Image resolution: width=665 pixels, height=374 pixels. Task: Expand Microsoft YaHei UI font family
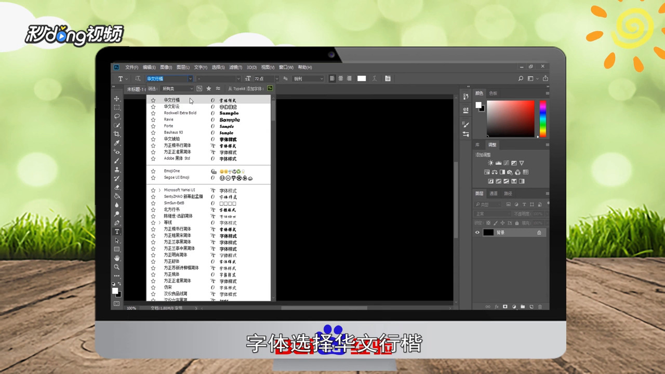[x=159, y=190]
